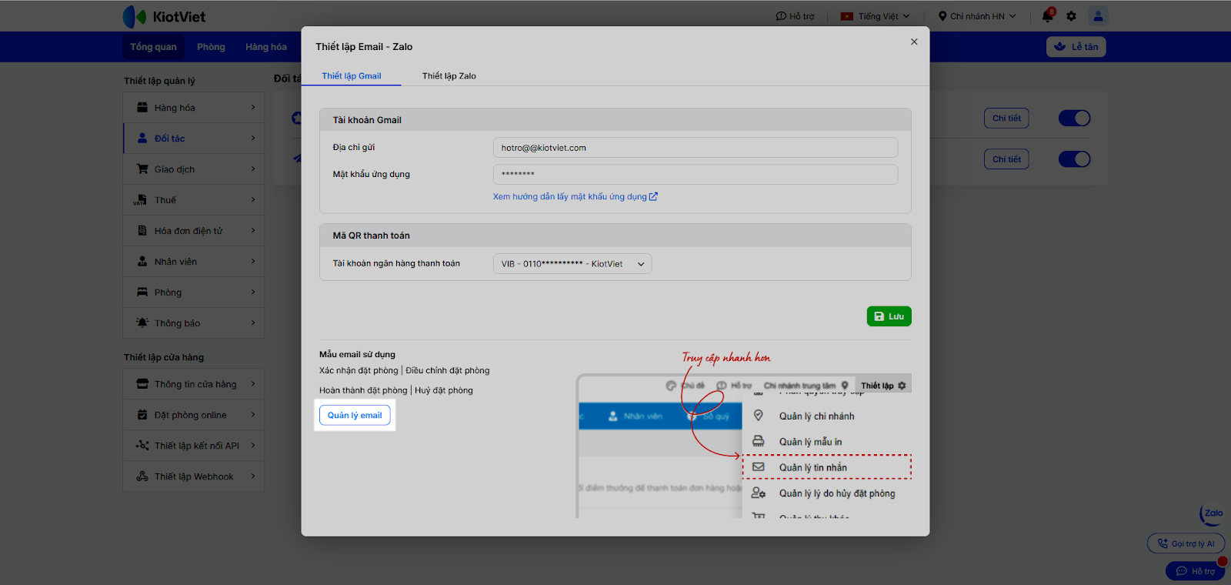Click the KiotViet logo

click(165, 16)
